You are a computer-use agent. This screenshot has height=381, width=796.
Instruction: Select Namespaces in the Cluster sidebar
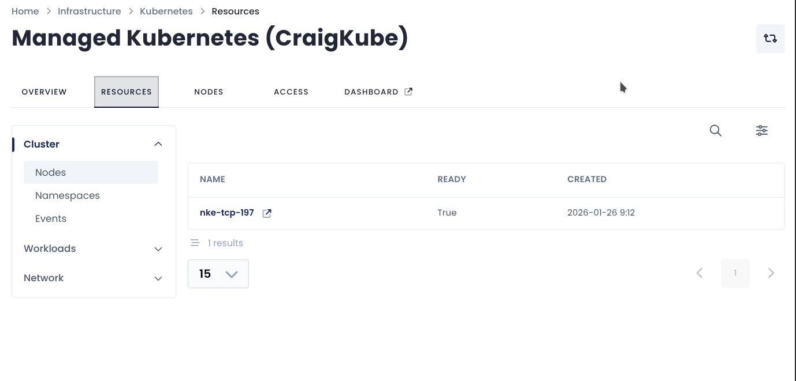[x=68, y=196]
